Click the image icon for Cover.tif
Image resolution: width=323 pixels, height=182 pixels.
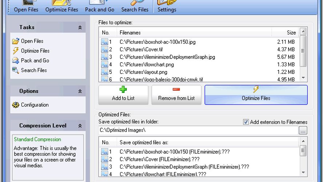click(105, 50)
